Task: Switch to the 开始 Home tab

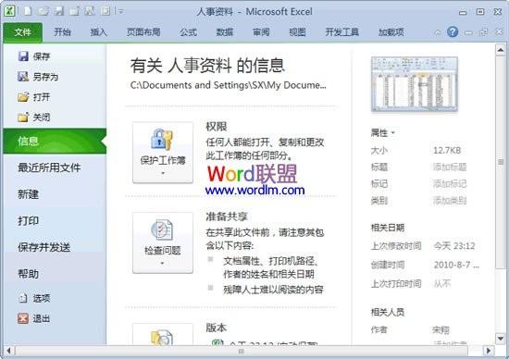Action: (62, 32)
